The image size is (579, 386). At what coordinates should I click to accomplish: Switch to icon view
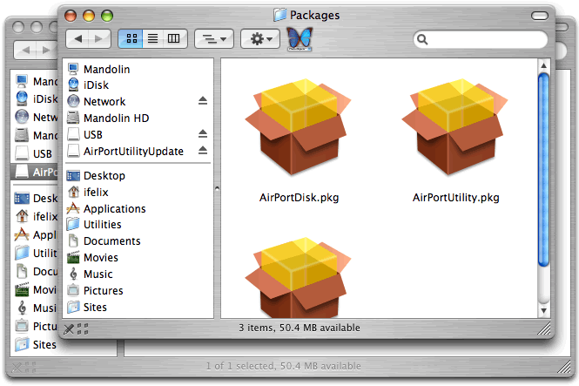point(131,39)
